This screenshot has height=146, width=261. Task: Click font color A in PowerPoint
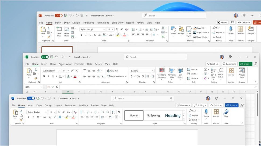(x=124, y=35)
